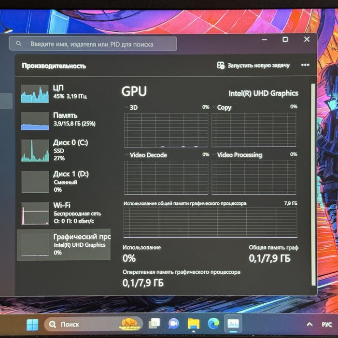The height and width of the screenshot is (338, 338).
Task: Click the 3D engine usage graph
Action: pos(166,130)
